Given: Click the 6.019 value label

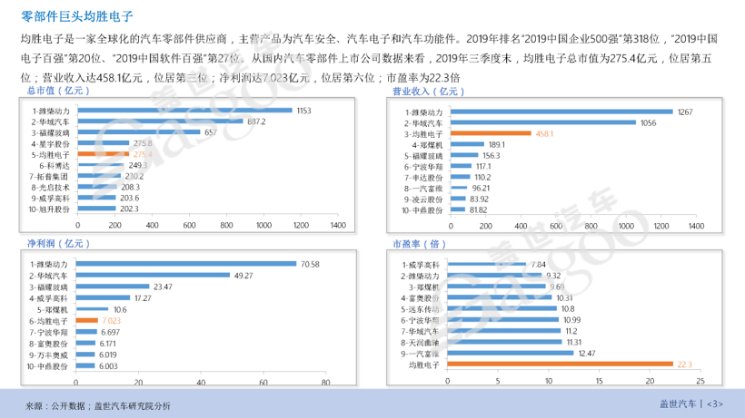Looking at the screenshot, I should click(108, 355).
